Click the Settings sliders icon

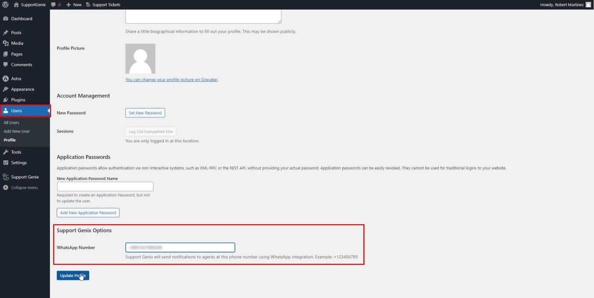pyautogui.click(x=6, y=163)
